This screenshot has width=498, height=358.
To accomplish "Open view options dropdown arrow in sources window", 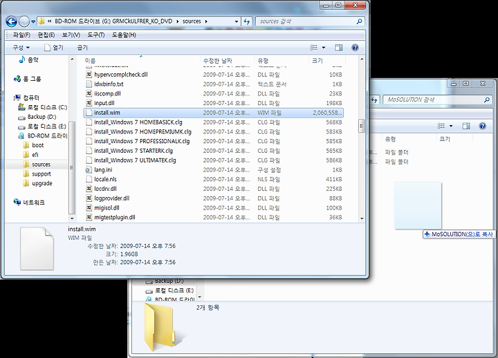I will coord(323,48).
